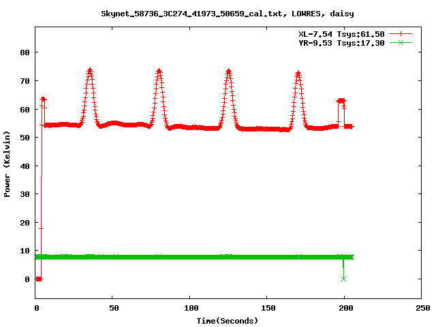Viewport: 436px width, 327px height.
Task: Click x-axis tick label 150
Action: pos(268,308)
